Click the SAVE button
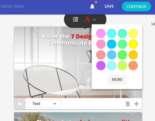Viewport: 155px width, 121px height. [x=109, y=6]
